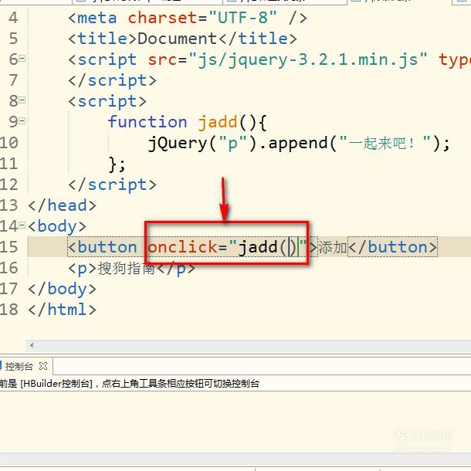The width and height of the screenshot is (471, 471).
Task: Click the HBuilder控制台 console message
Action: point(130,384)
